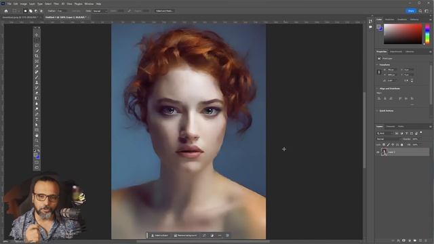Toggle lock transparent pixels
Screen dimensions: 434x244
click(x=384, y=144)
